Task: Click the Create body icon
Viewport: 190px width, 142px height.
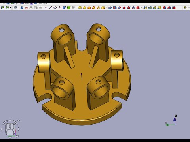Action: point(22,8)
